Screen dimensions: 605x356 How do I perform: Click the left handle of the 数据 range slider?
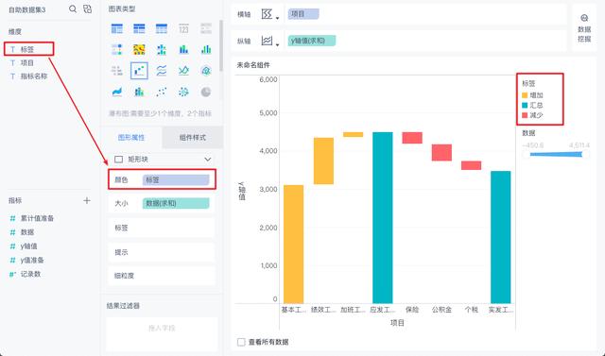tap(526, 155)
